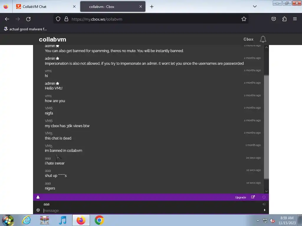Click the message "Hello VM1!"
The height and width of the screenshot is (226, 302).
tap(54, 88)
